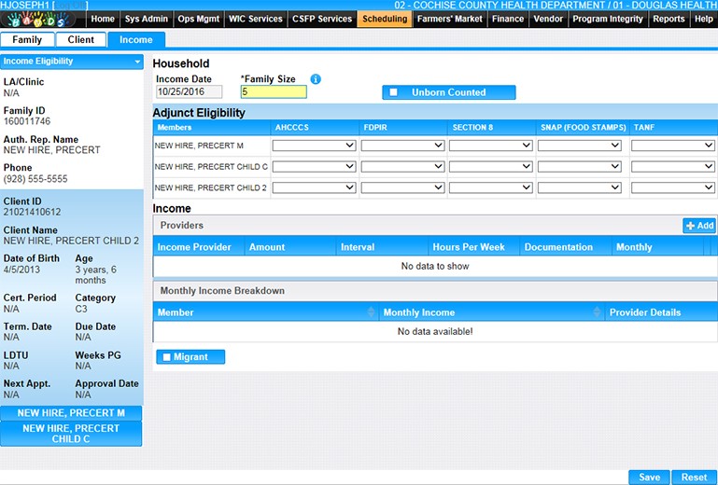Click the plus Add button in Providers
Screen dimensions: 718x485
click(699, 226)
